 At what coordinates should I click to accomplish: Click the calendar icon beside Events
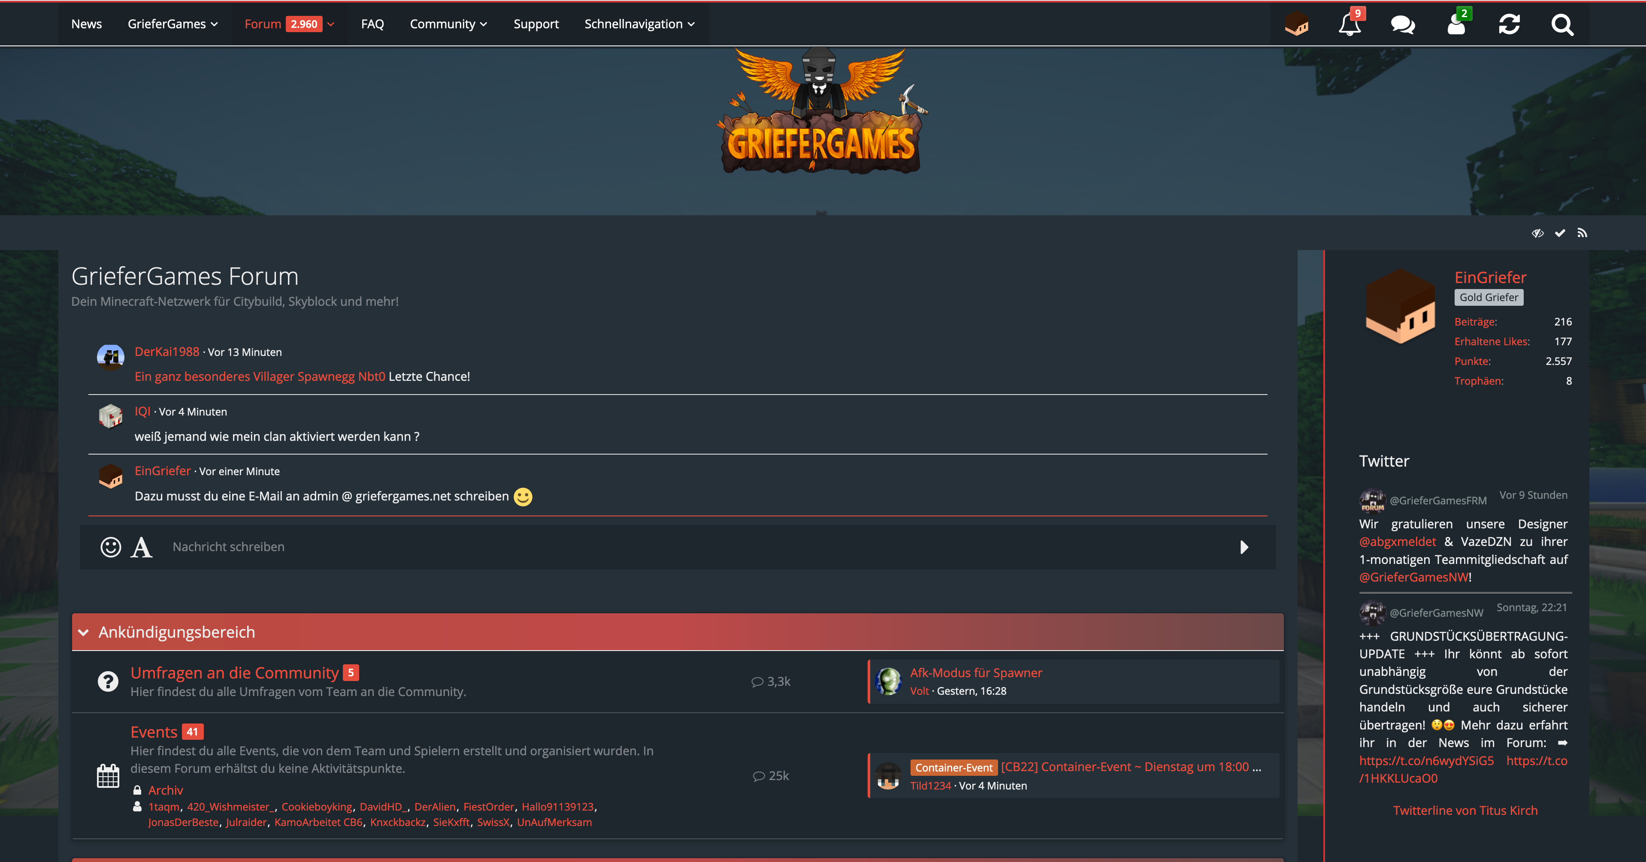(x=108, y=776)
